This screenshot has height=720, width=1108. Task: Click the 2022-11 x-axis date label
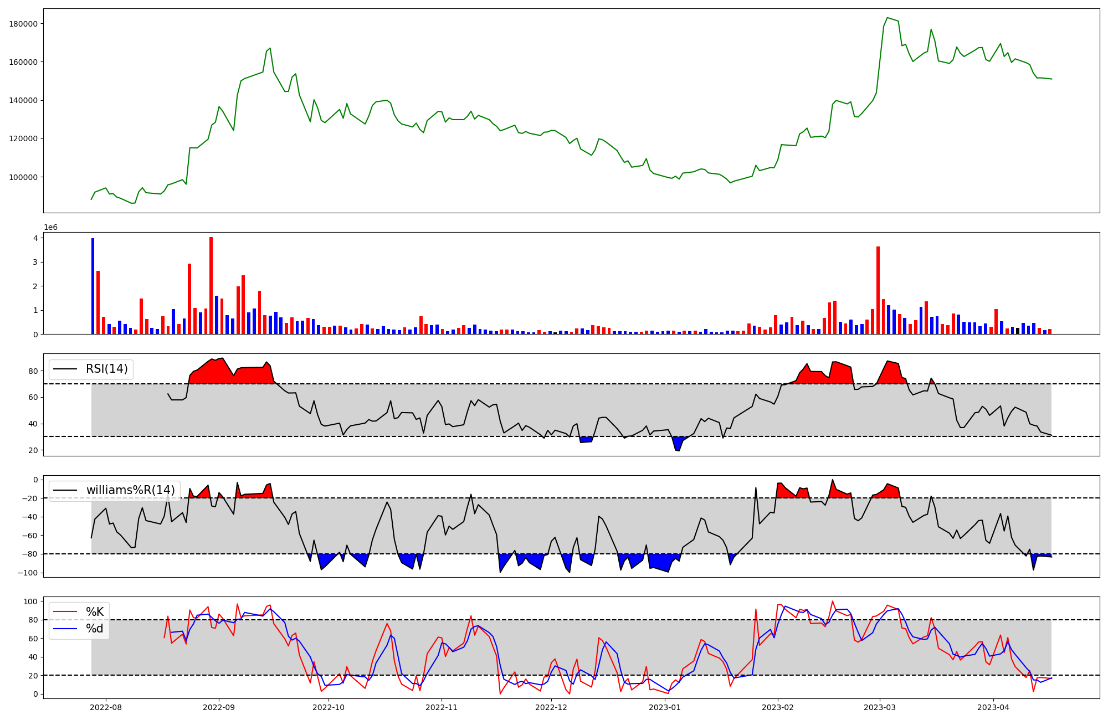click(442, 707)
